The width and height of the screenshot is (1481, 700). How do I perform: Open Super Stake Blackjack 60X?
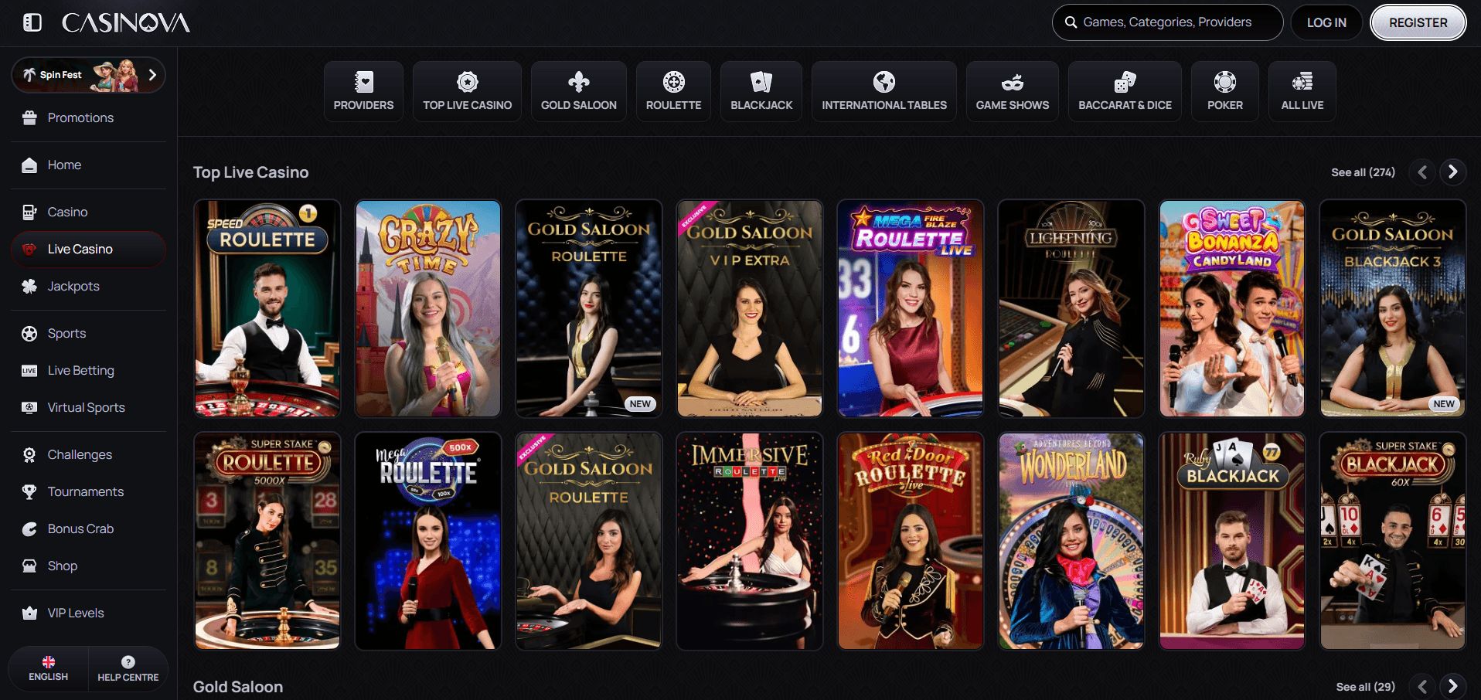(x=1393, y=541)
